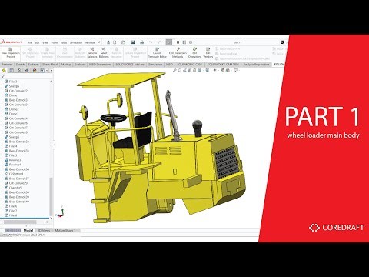Click Edit Vendors button
This screenshot has width=369, height=277.
(x=208, y=52)
